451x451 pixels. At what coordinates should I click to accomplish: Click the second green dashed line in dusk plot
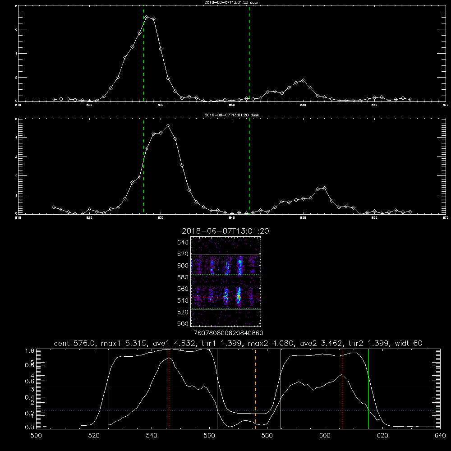pos(249,166)
